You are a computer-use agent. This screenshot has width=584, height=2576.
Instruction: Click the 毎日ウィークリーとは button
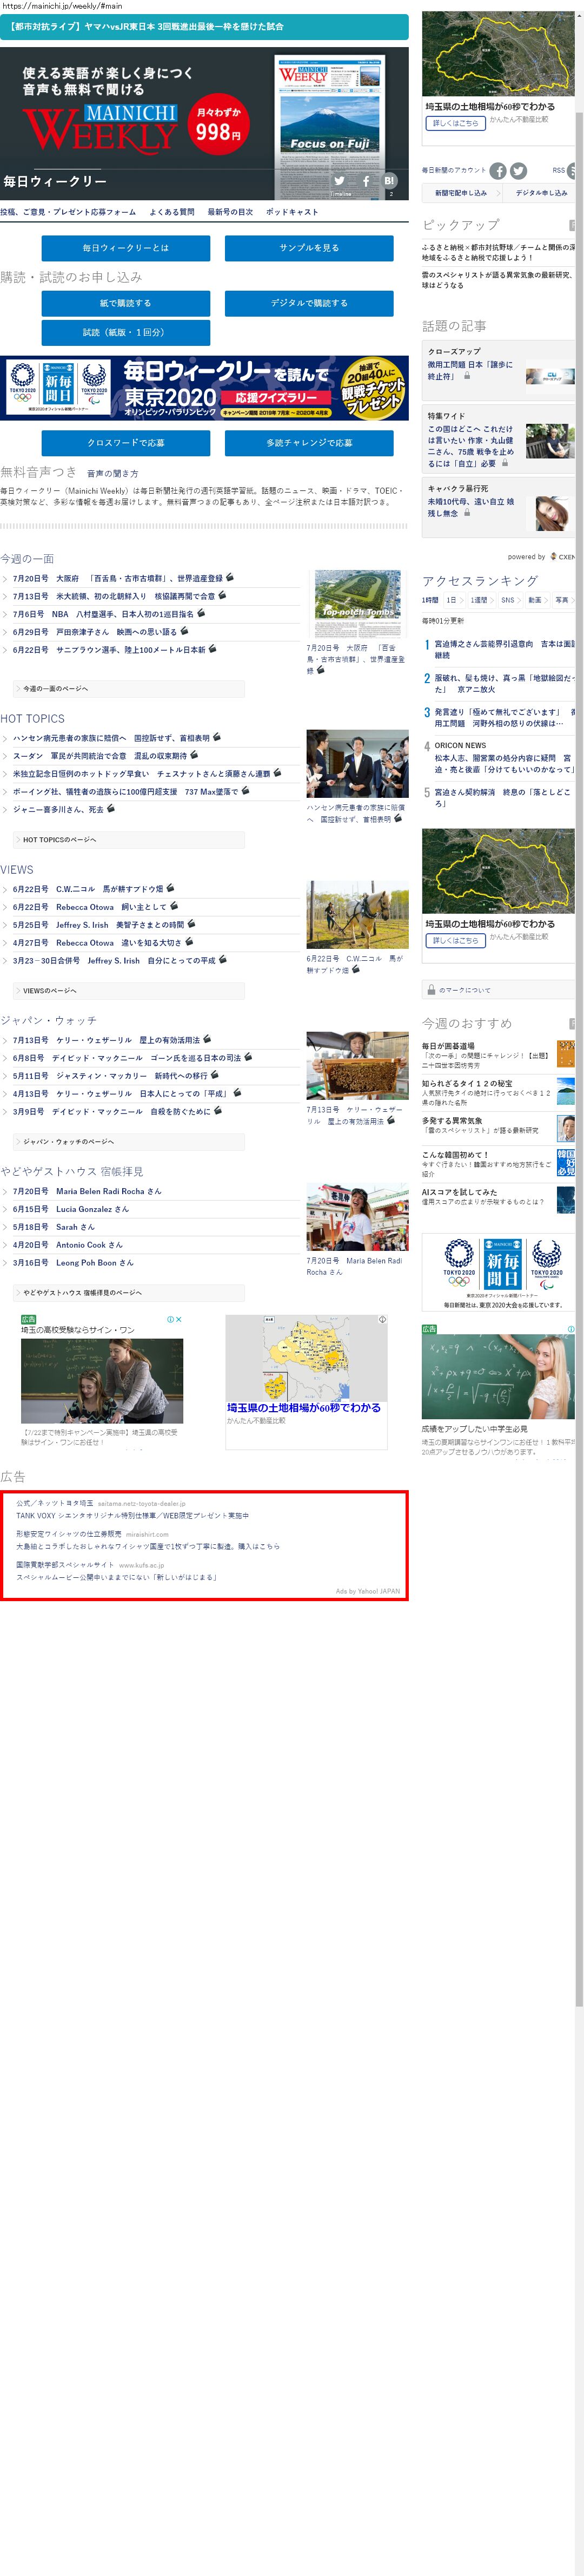(x=126, y=248)
